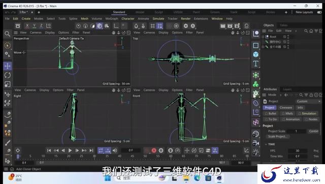This screenshot has height=184, width=325.
Task: Select the Move tool in left toolbar
Action: tap(8, 66)
